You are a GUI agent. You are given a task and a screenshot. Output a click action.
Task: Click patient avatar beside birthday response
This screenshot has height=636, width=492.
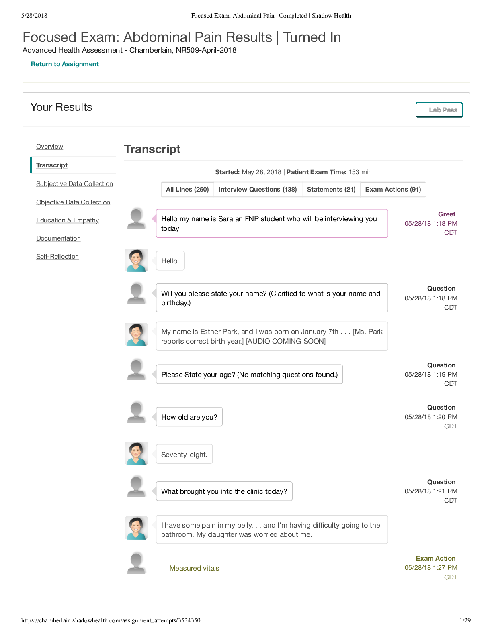pyautogui.click(x=136, y=334)
